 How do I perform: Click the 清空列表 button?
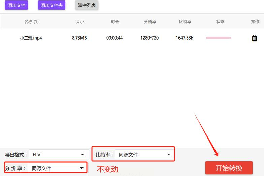tap(87, 5)
